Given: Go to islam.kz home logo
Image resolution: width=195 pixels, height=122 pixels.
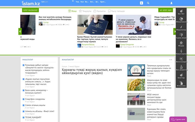Looking at the screenshot, I should click(x=31, y=3).
